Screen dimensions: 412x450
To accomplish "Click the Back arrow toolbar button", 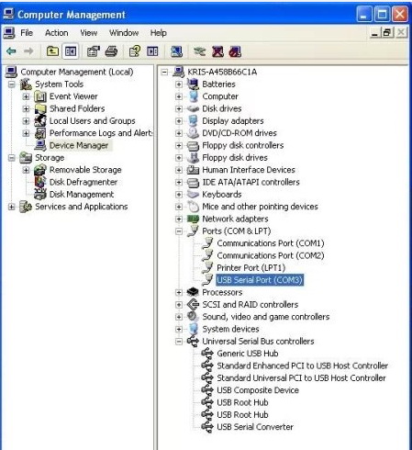I will tap(12, 51).
